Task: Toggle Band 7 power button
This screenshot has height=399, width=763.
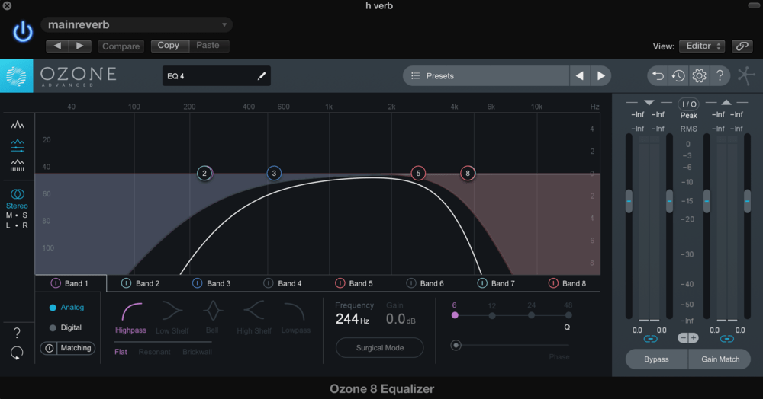Action: [x=481, y=283]
